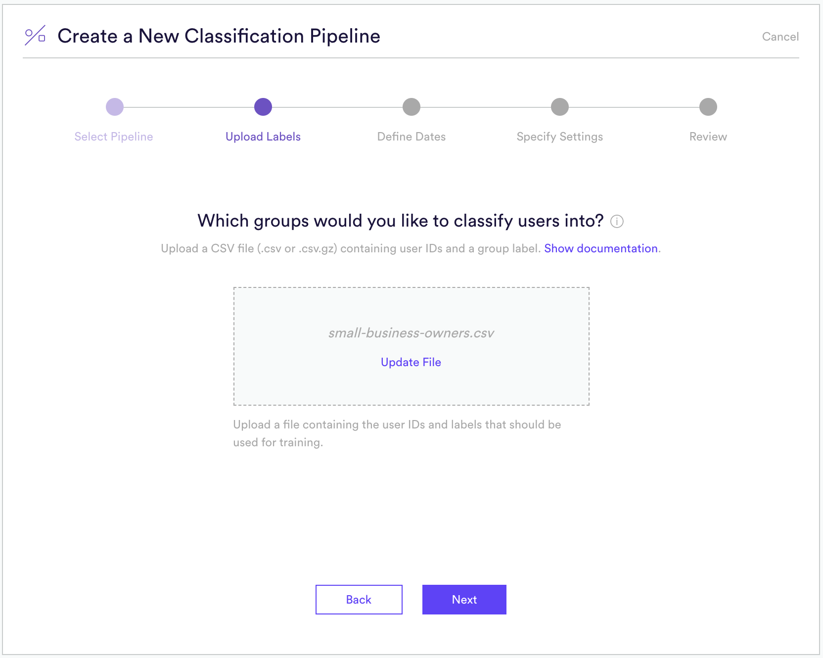Image resolution: width=823 pixels, height=658 pixels.
Task: Go to the Review step circle
Action: click(x=708, y=107)
